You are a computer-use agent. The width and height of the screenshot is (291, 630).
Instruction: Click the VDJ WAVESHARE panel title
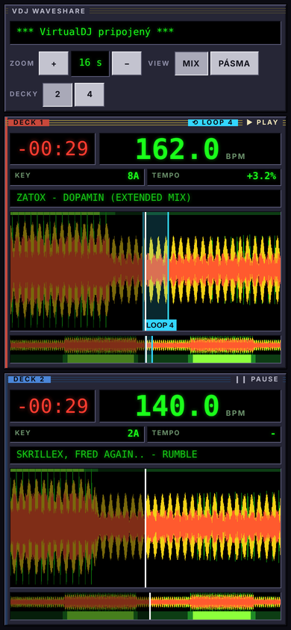tap(48, 11)
